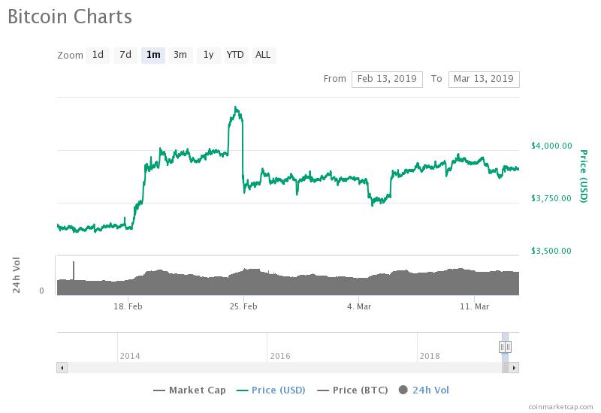The width and height of the screenshot is (601, 413).
Task: Click the 24h Vol legend circle icon
Action: point(403,390)
